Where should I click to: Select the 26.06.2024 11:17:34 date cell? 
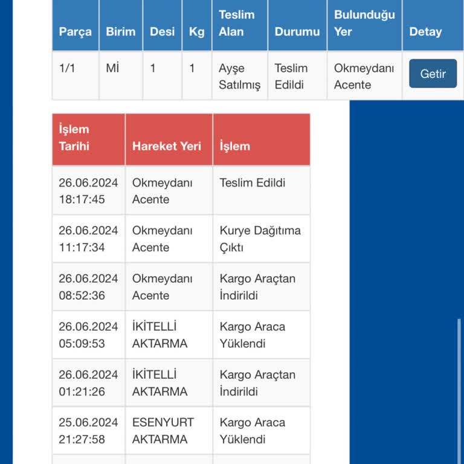pos(88,239)
